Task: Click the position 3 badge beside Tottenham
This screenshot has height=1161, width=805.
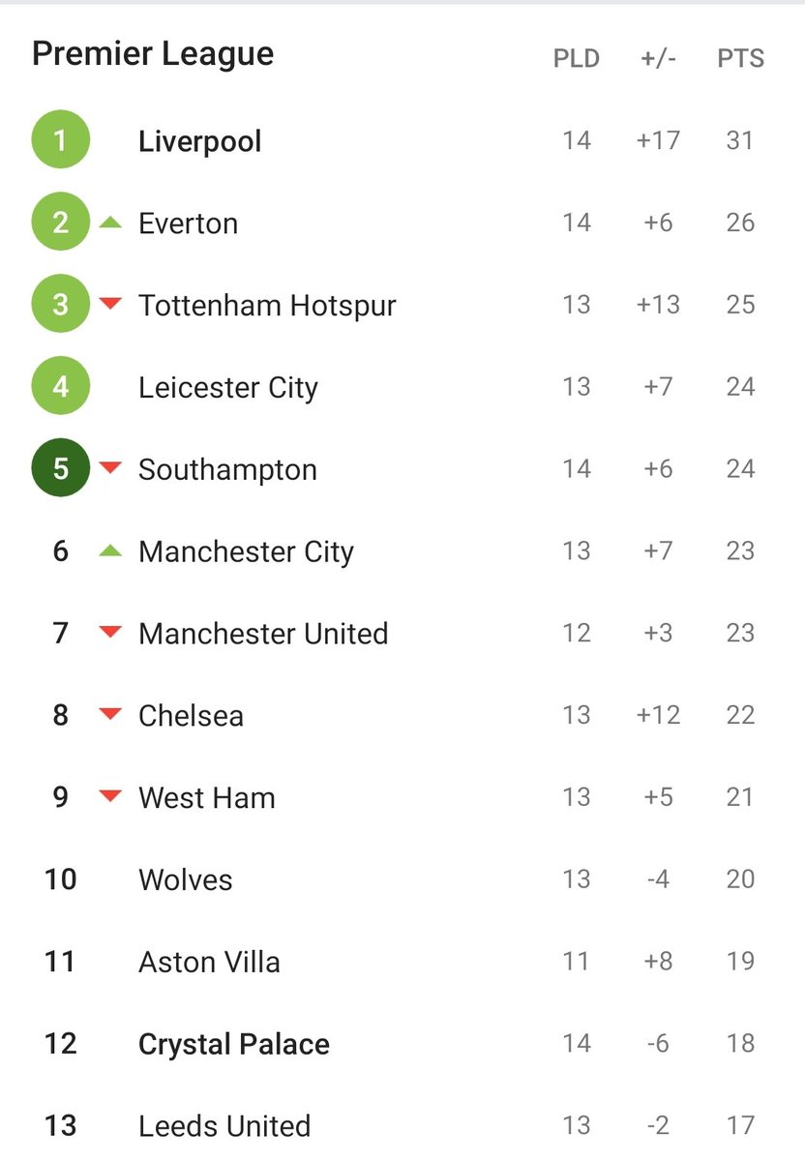Action: pos(60,305)
